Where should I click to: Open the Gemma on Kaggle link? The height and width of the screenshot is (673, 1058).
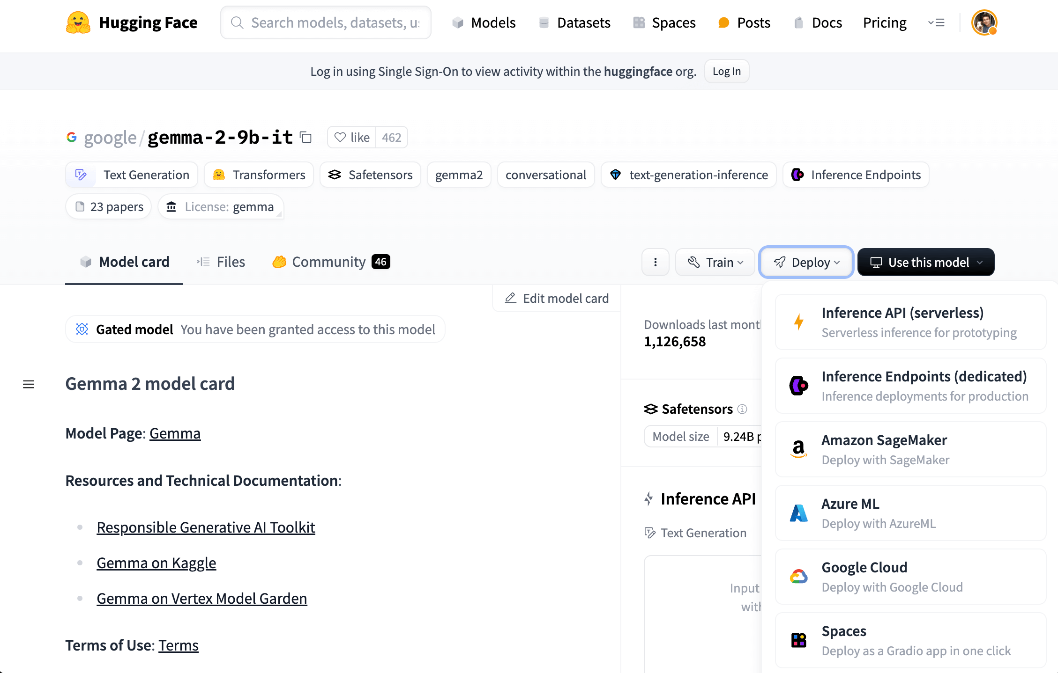pos(156,563)
